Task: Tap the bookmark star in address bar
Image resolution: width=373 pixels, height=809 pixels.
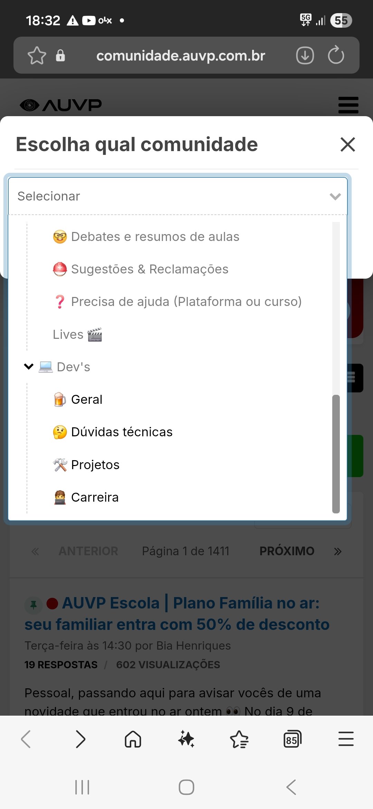Action: click(x=37, y=56)
